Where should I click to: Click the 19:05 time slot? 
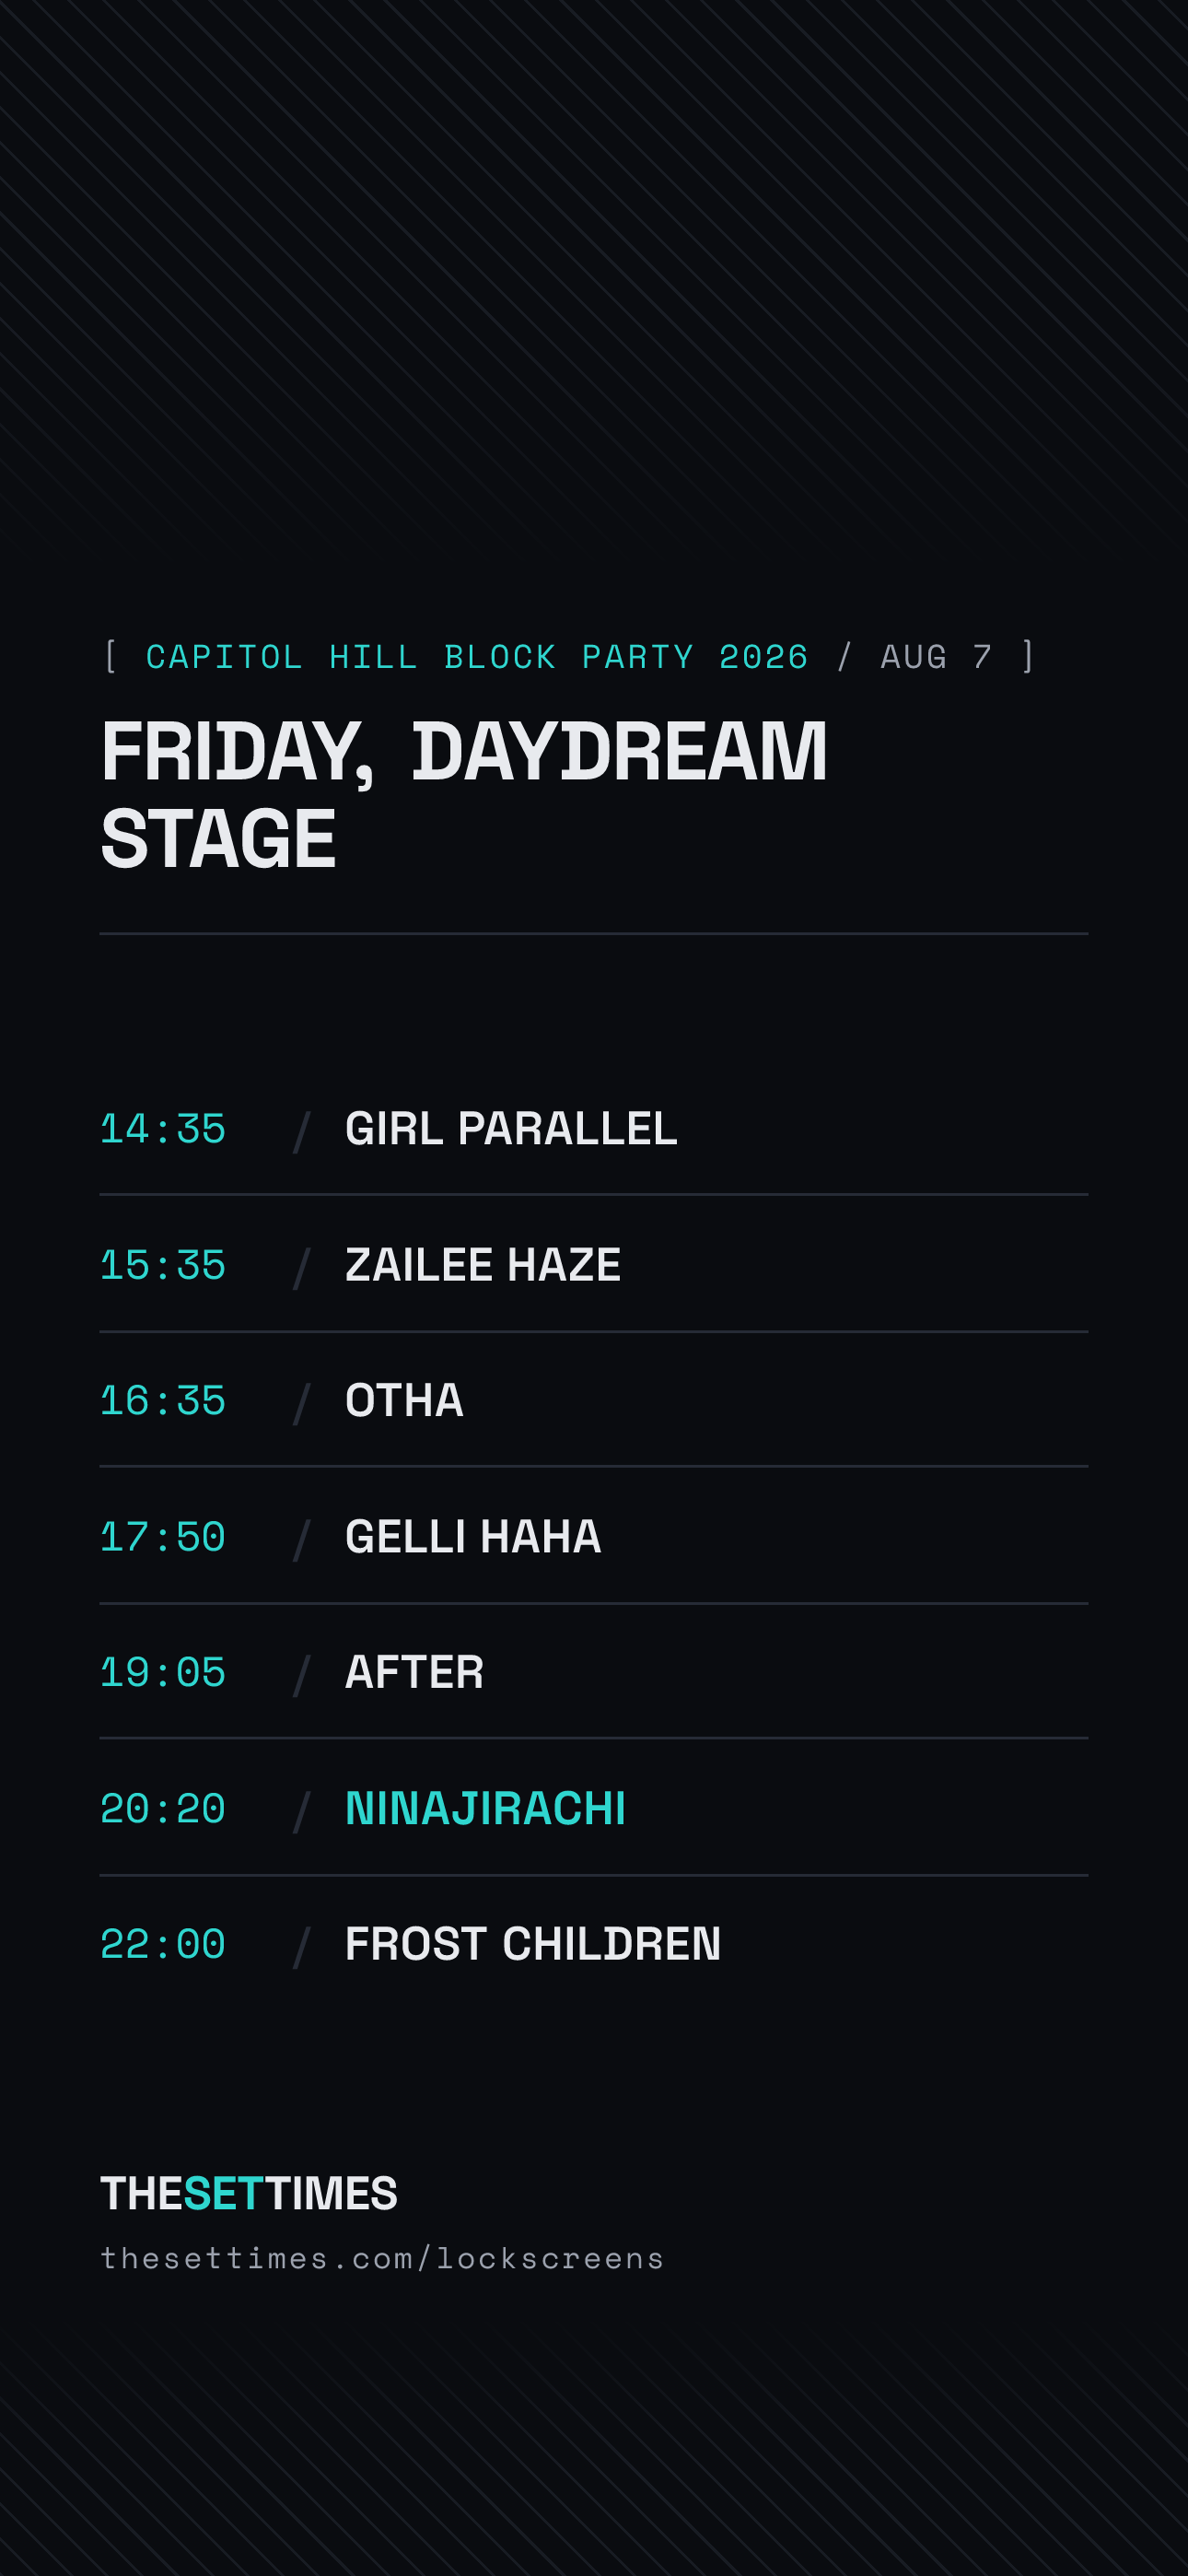click(x=163, y=1674)
